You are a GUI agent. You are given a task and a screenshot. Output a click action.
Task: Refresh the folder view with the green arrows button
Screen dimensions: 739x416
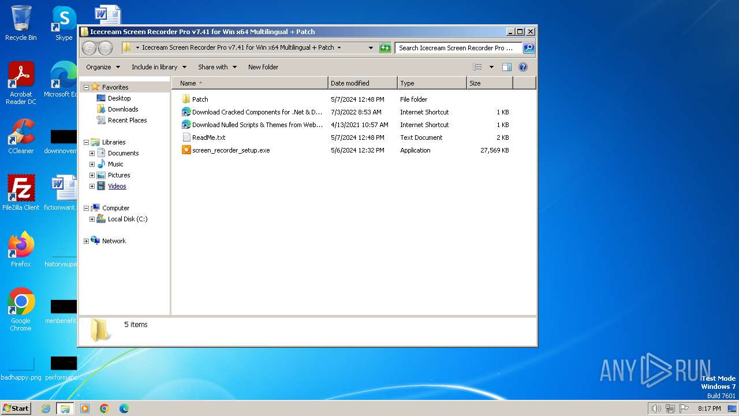click(x=385, y=48)
